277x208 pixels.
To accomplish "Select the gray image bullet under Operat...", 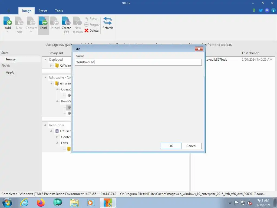I will pyautogui.click(x=69, y=95).
